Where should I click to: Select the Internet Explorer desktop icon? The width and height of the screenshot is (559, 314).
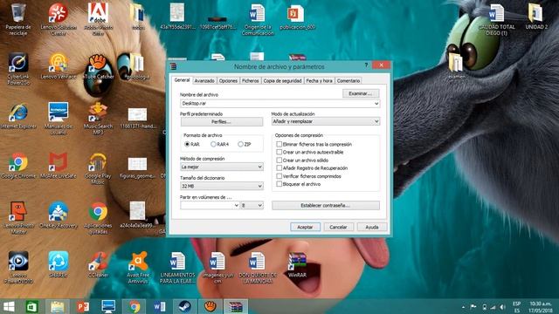(18, 116)
